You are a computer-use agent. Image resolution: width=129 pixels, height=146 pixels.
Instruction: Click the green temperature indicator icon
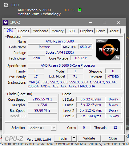(80, 10)
